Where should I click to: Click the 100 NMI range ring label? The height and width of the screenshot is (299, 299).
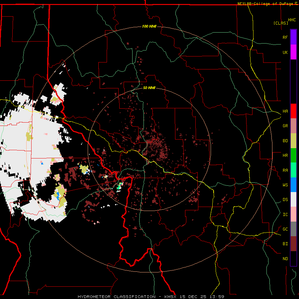point(149,26)
